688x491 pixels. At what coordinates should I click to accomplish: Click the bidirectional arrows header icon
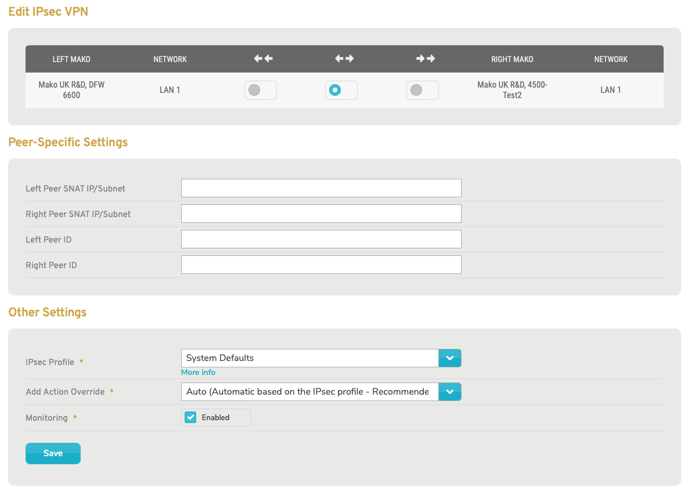[x=344, y=59]
